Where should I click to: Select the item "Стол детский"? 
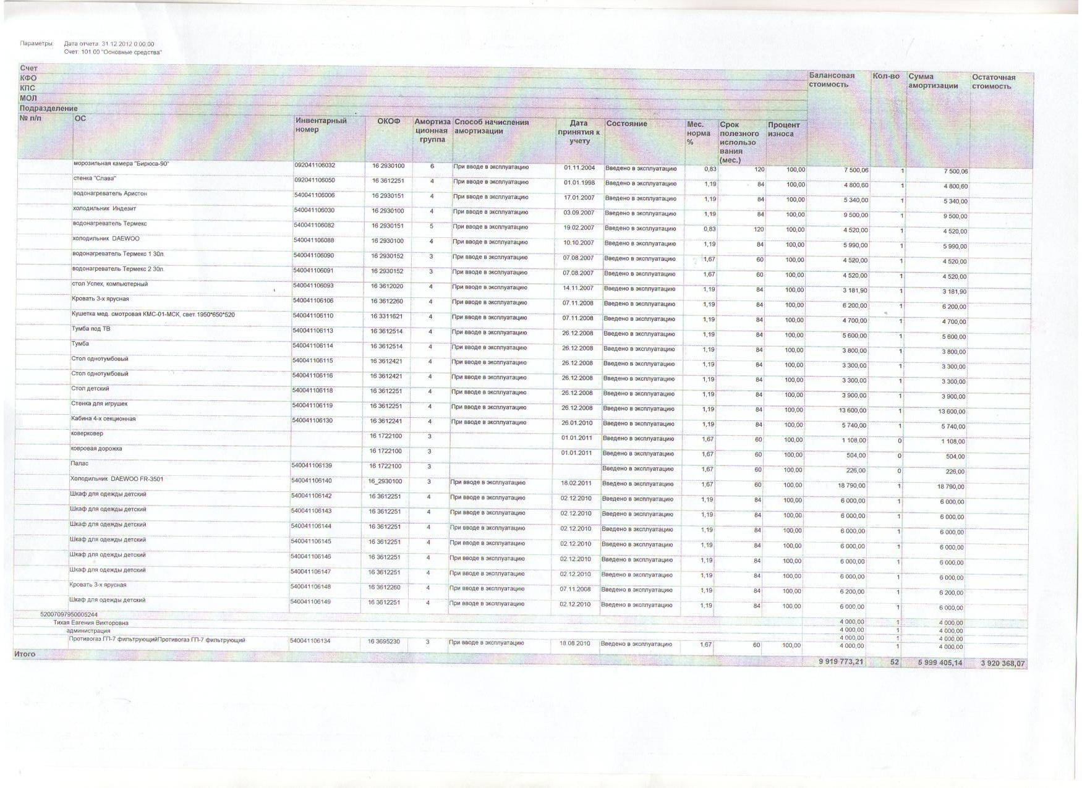(x=90, y=388)
